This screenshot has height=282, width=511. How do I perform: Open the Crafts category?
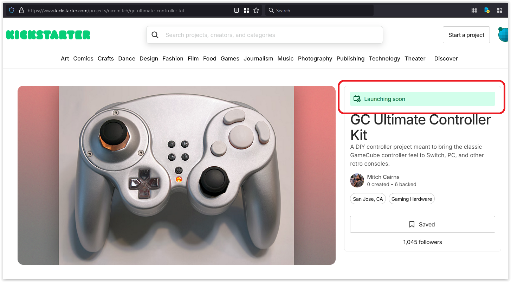pos(106,58)
